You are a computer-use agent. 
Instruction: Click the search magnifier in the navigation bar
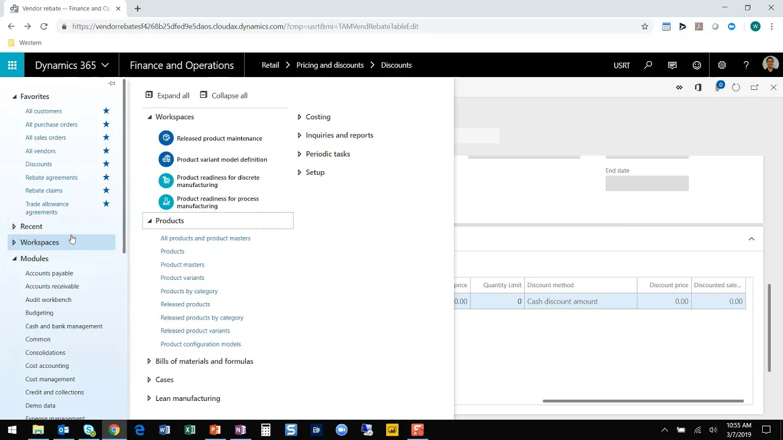[x=648, y=65]
